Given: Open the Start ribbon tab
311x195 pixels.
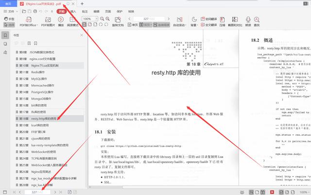Looking at the screenshot, I should pyautogui.click(x=62, y=12).
